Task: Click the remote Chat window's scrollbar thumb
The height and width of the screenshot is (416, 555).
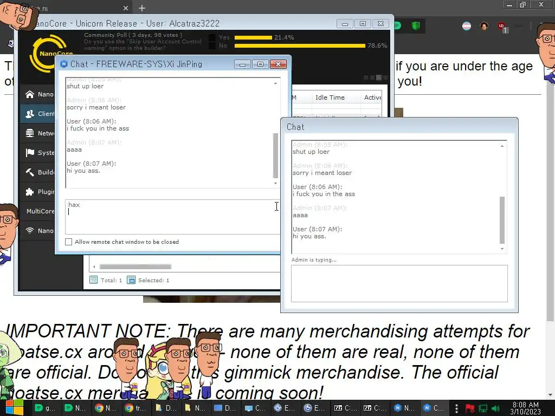Action: (502, 220)
